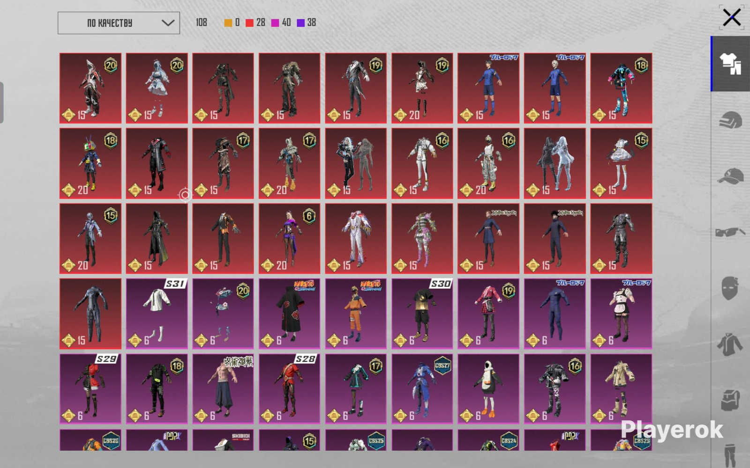Choose the S28 red outfit
Screen dimensions: 750x468
(x=289, y=389)
